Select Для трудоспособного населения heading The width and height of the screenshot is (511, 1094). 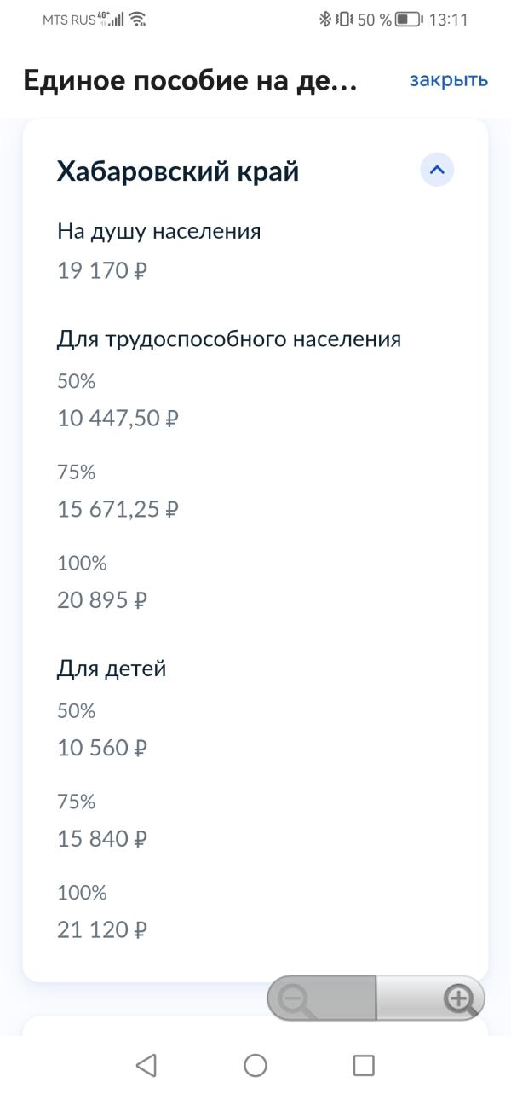click(x=228, y=339)
